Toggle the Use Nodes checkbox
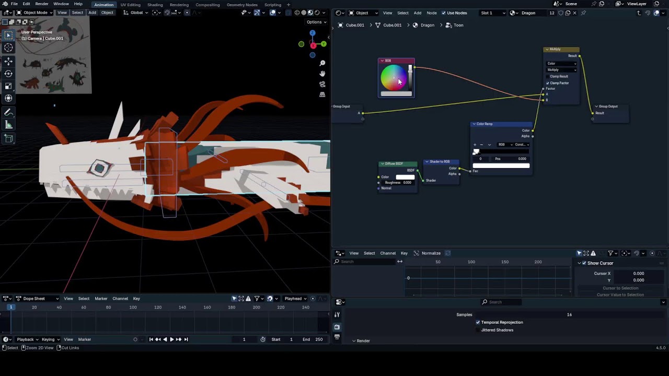The image size is (669, 376). point(444,13)
